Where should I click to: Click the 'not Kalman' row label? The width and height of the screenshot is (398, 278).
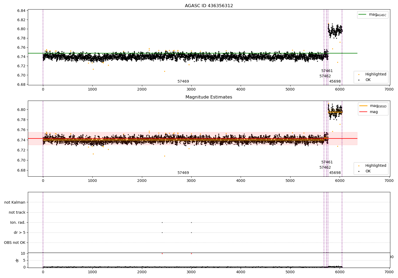point(15,202)
